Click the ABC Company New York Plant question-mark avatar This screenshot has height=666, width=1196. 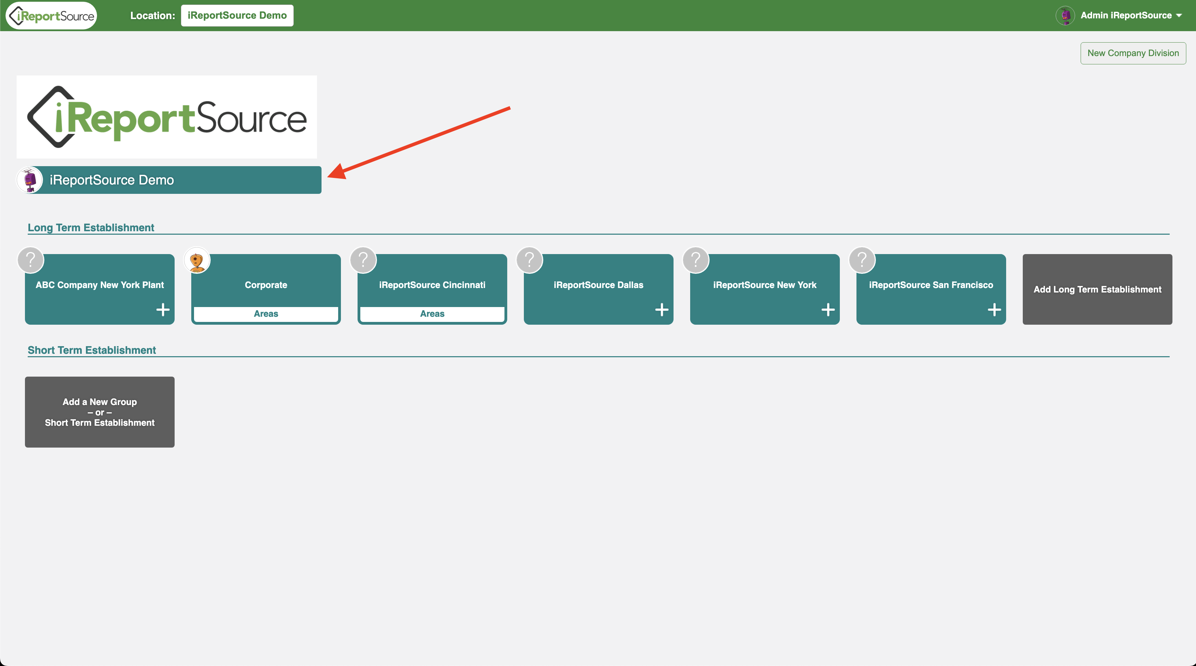click(30, 260)
